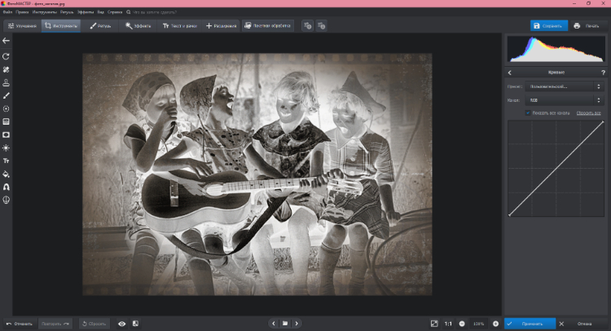Click the blue 'Сохранить' button
This screenshot has height=331, width=611.
pyautogui.click(x=548, y=25)
